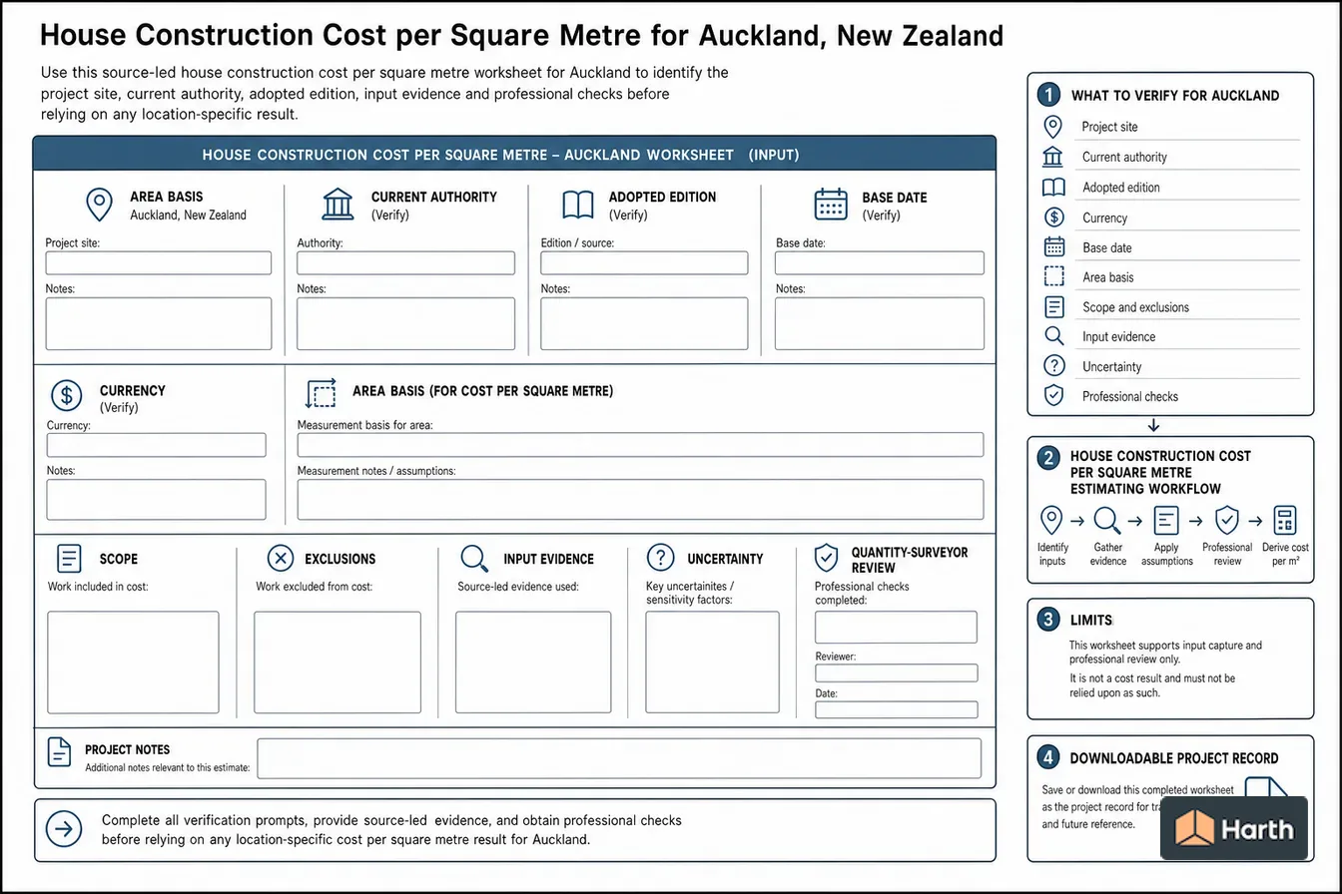1342x894 pixels.
Task: Click the Exclusions X-circle icon
Action: coord(281,558)
